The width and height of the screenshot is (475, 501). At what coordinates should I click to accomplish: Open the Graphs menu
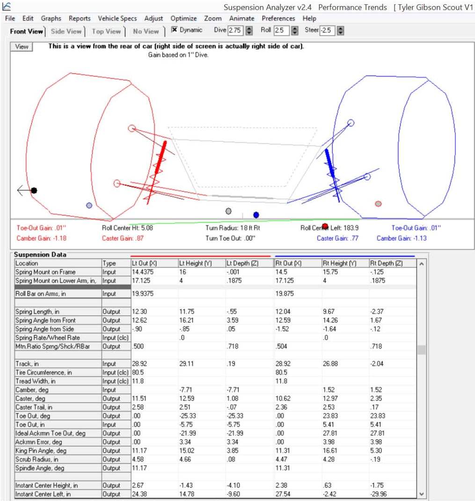(x=51, y=18)
